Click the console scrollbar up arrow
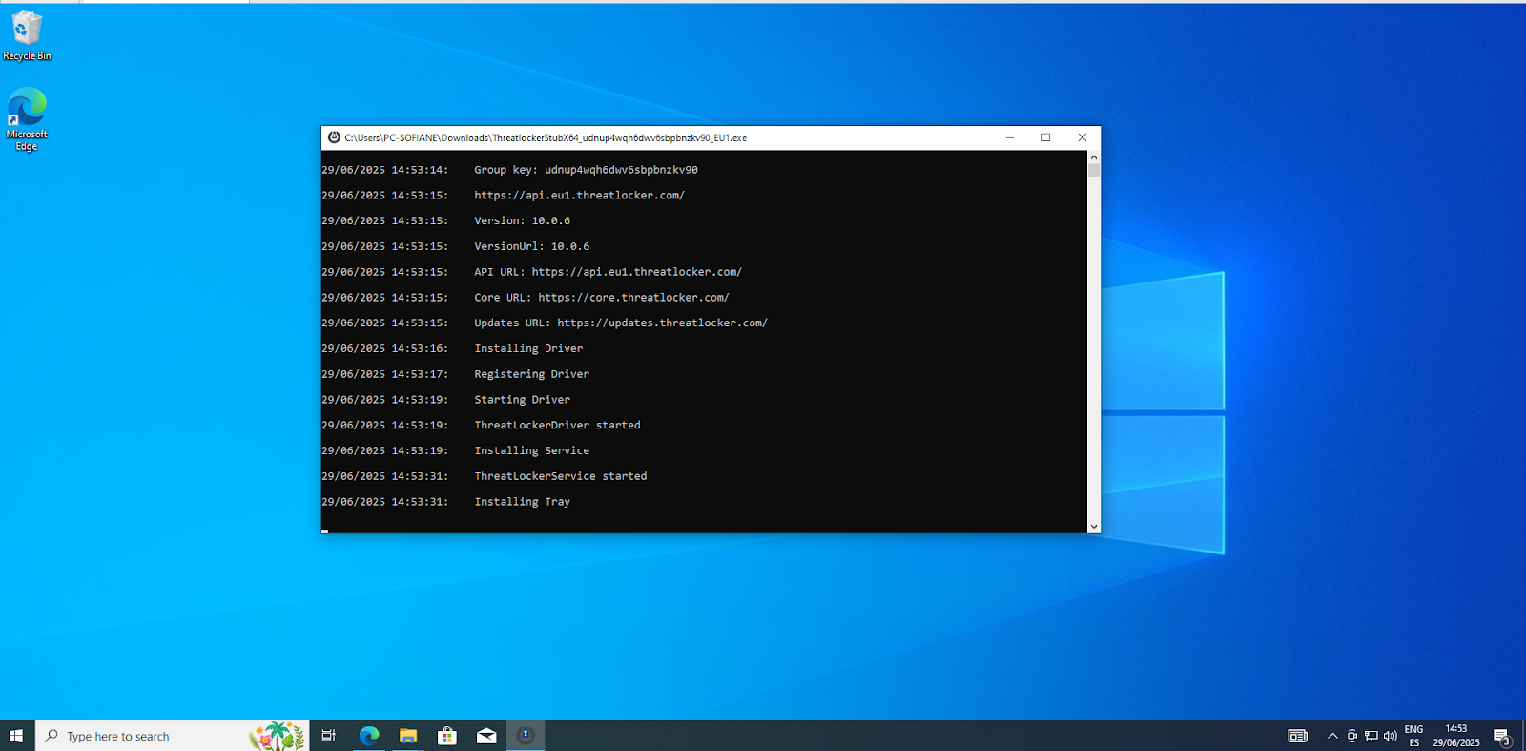This screenshot has height=751, width=1526. [1094, 156]
